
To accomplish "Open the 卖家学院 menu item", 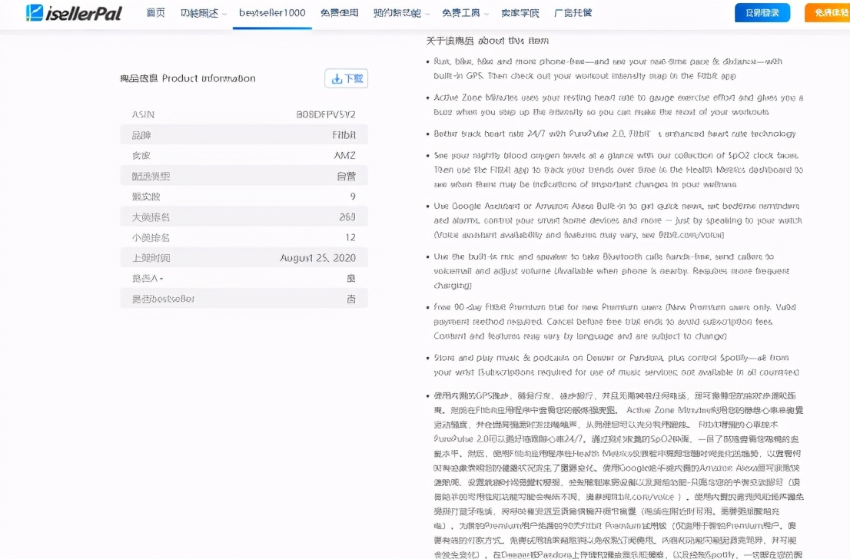I will pyautogui.click(x=520, y=12).
